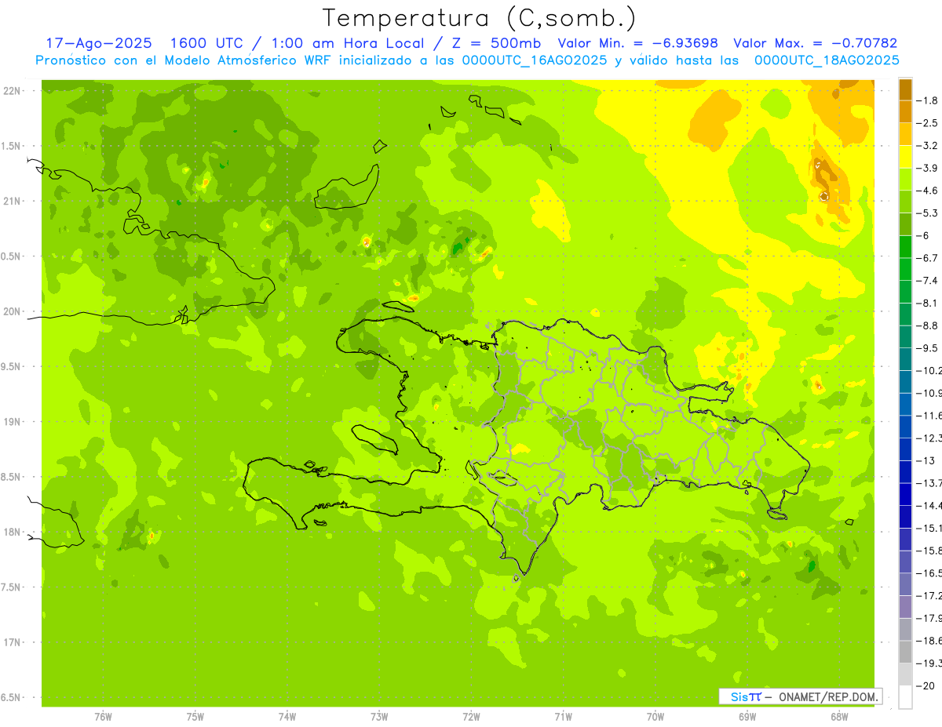Click the "-5.3" color bar value
This screenshot has width=942, height=727.
point(928,213)
